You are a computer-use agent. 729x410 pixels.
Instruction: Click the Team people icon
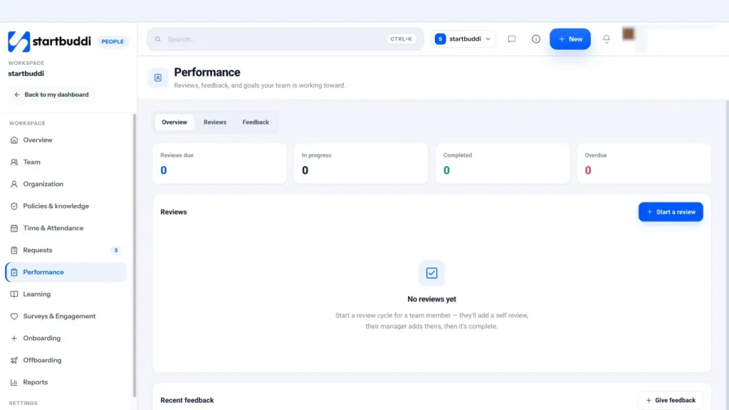(x=14, y=162)
